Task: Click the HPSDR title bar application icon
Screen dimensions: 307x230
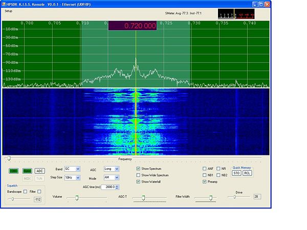Action: (3, 3)
